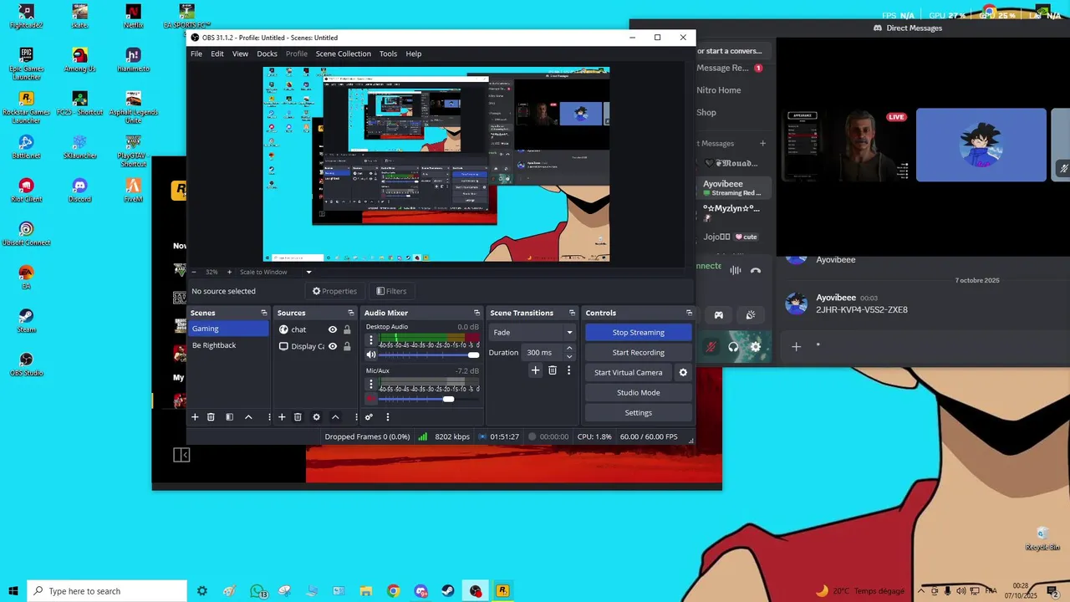Zoom in the preview with plus button
The width and height of the screenshot is (1070, 602).
(229, 272)
